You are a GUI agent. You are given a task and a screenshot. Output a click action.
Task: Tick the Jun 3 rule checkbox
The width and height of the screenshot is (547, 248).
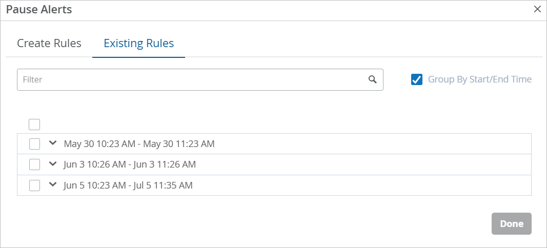pyautogui.click(x=34, y=164)
